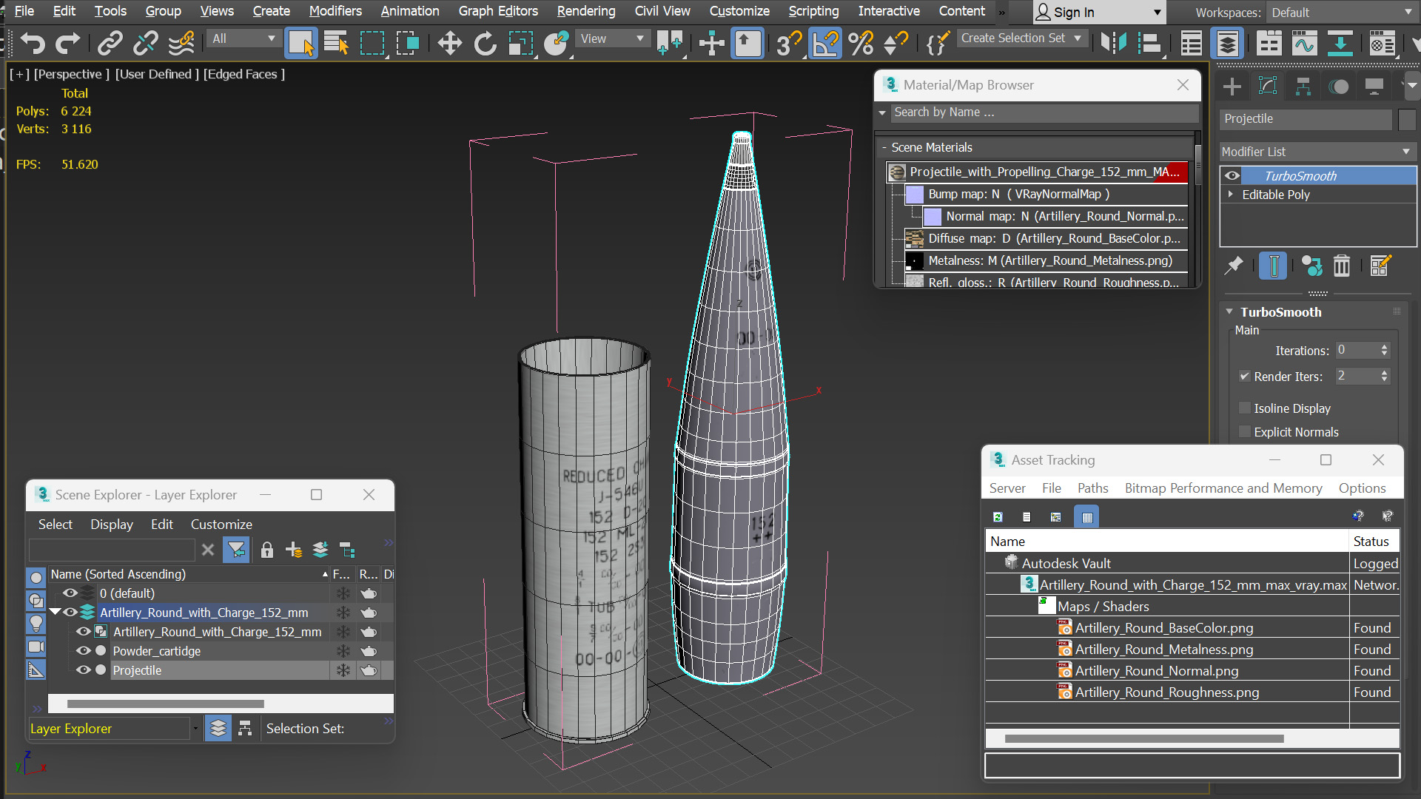Click the Edged Faces viewport label
This screenshot has height=799, width=1421.
click(x=243, y=74)
